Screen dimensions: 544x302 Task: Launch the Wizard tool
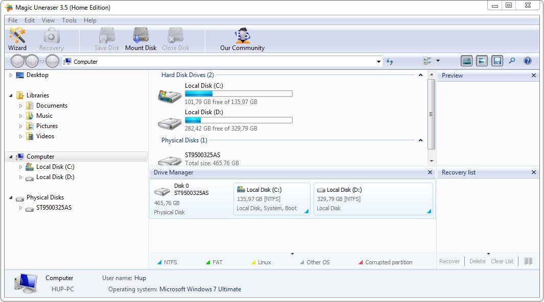17,39
